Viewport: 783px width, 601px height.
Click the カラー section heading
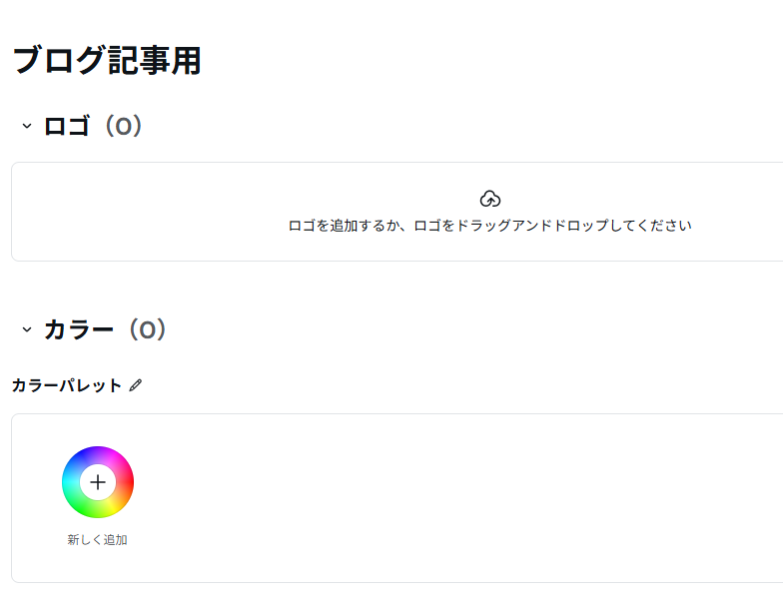click(x=79, y=329)
